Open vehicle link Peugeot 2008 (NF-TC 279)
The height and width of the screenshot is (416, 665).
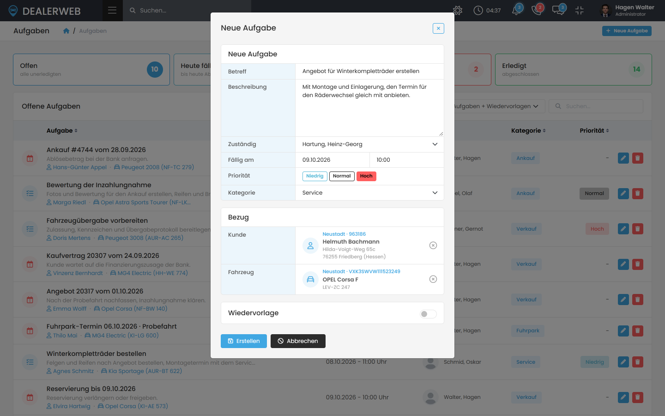(x=154, y=167)
